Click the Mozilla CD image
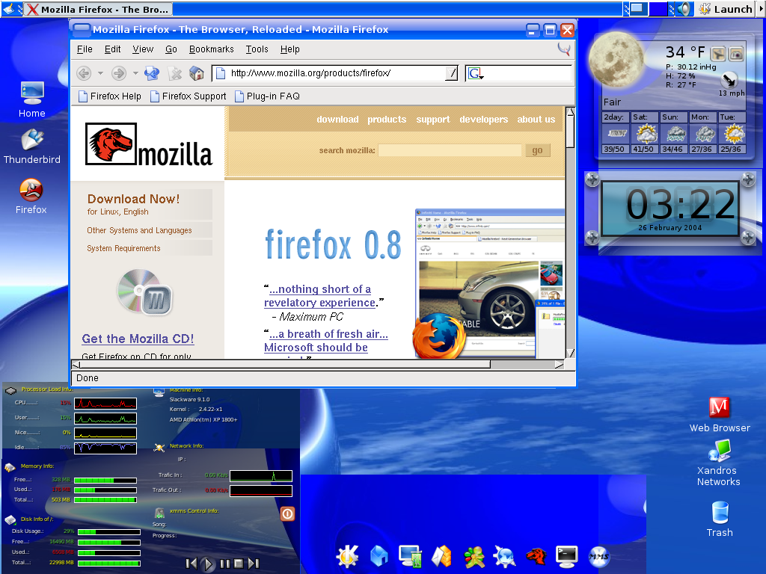Viewport: 766px width, 574px height. click(x=144, y=292)
